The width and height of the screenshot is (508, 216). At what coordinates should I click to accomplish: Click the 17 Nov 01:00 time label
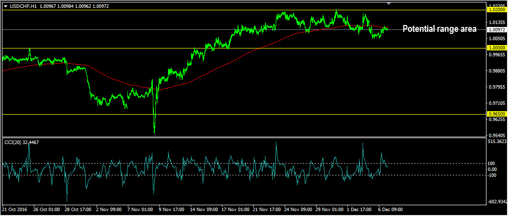(x=235, y=210)
